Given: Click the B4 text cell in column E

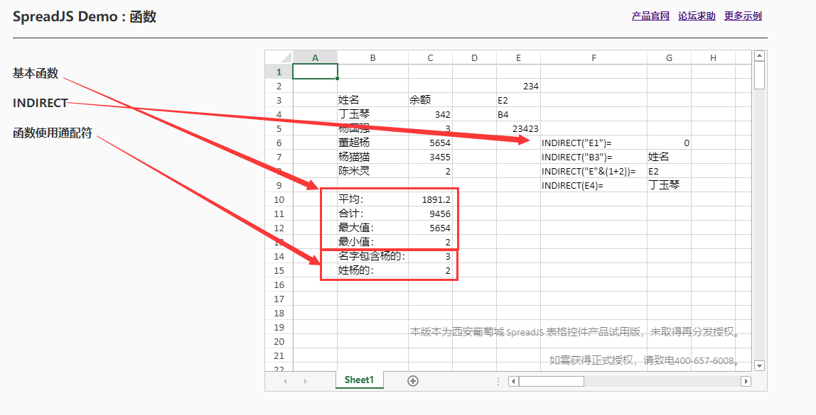Looking at the screenshot, I should pos(518,114).
